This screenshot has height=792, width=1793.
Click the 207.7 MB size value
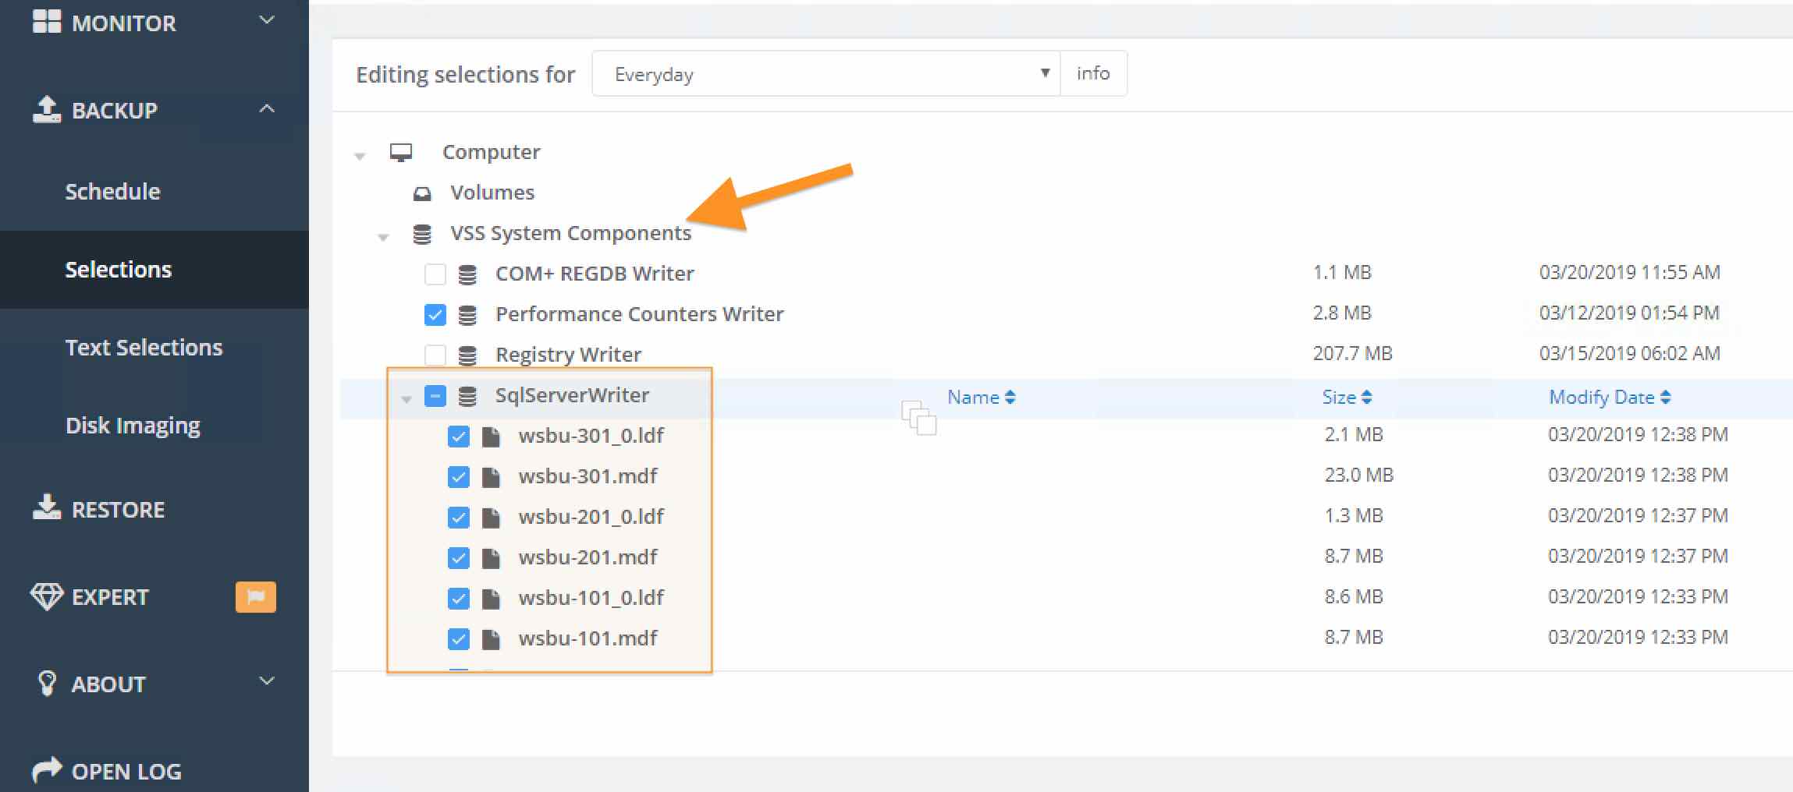pyautogui.click(x=1352, y=353)
